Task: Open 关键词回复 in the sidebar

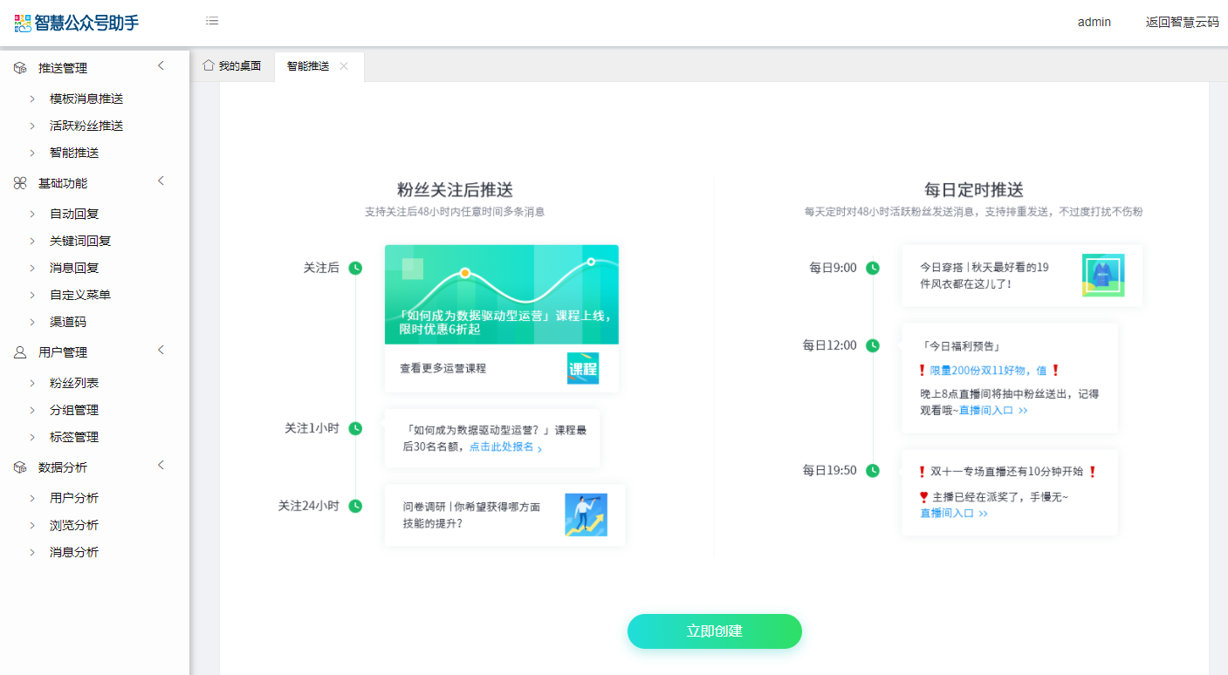Action: pyautogui.click(x=80, y=241)
